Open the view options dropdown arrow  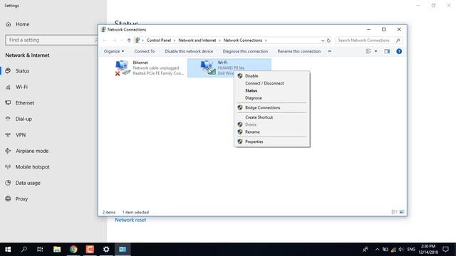375,51
